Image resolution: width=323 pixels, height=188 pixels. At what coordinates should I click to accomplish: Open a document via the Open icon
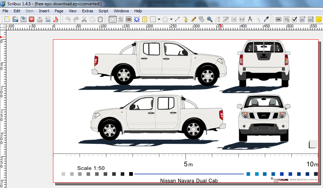click(15, 19)
